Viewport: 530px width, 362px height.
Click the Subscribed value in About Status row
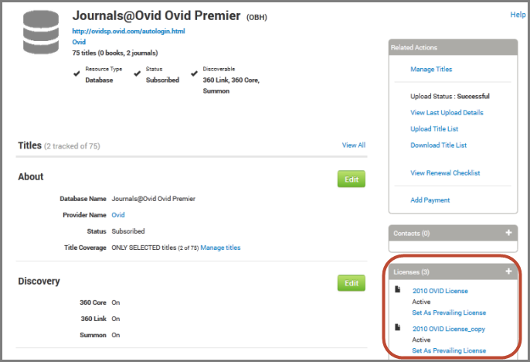[128, 231]
